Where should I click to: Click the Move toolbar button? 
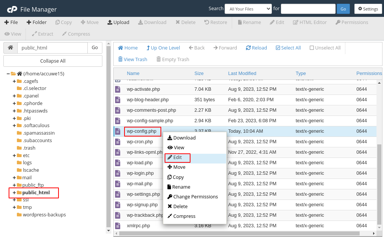point(90,22)
